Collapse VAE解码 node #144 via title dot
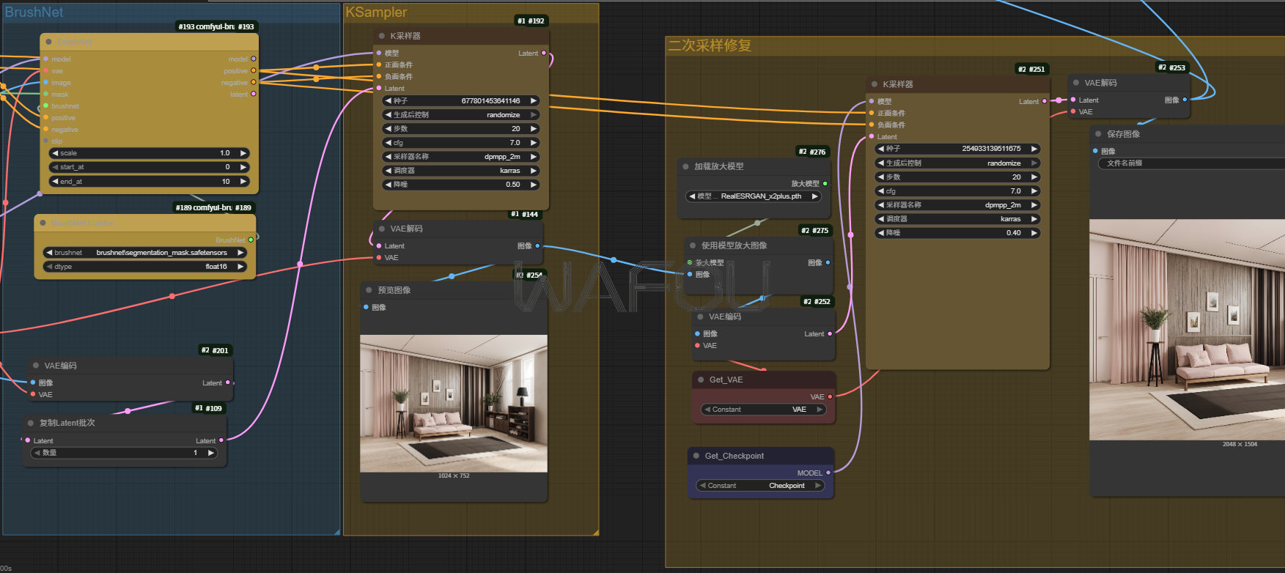 tap(382, 229)
